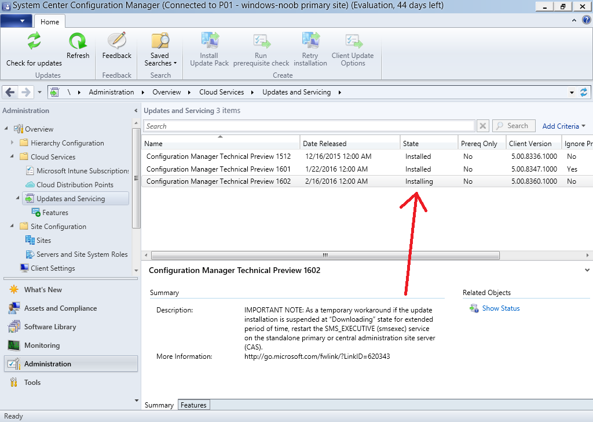Select Microsoft Intune Subscriptions tree item
This screenshot has width=593, height=422.
(77, 170)
